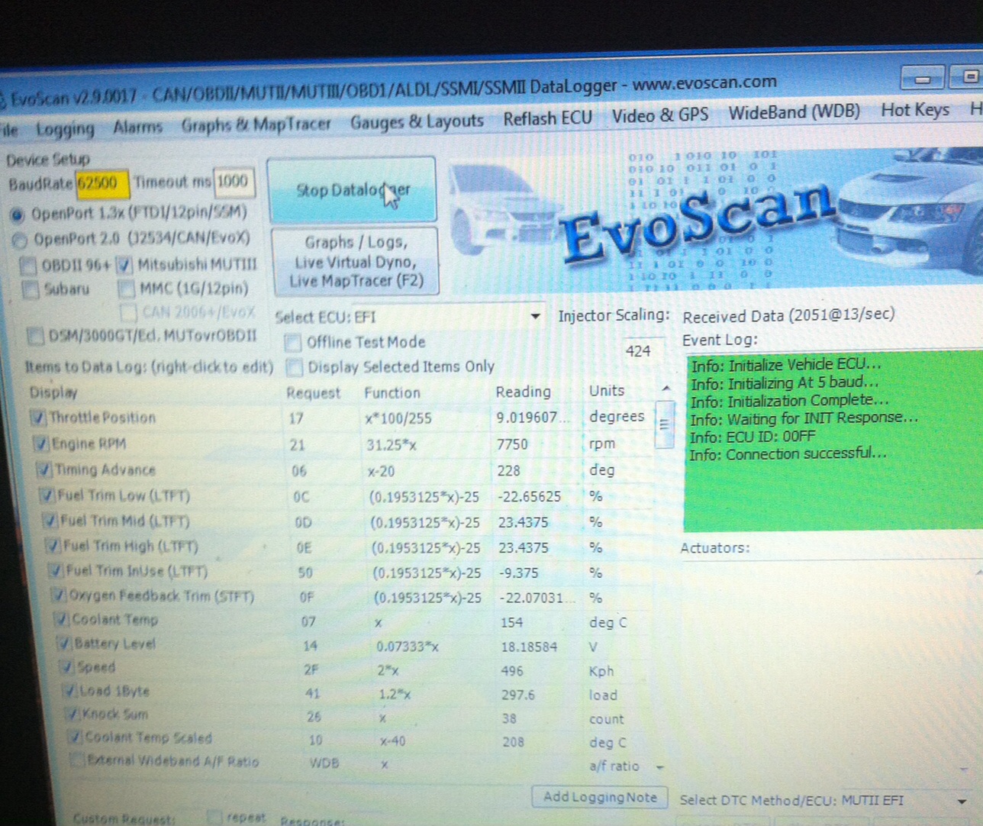Expand Select DTC Method/ECU dropdown
This screenshot has height=826, width=983.
pos(961,801)
